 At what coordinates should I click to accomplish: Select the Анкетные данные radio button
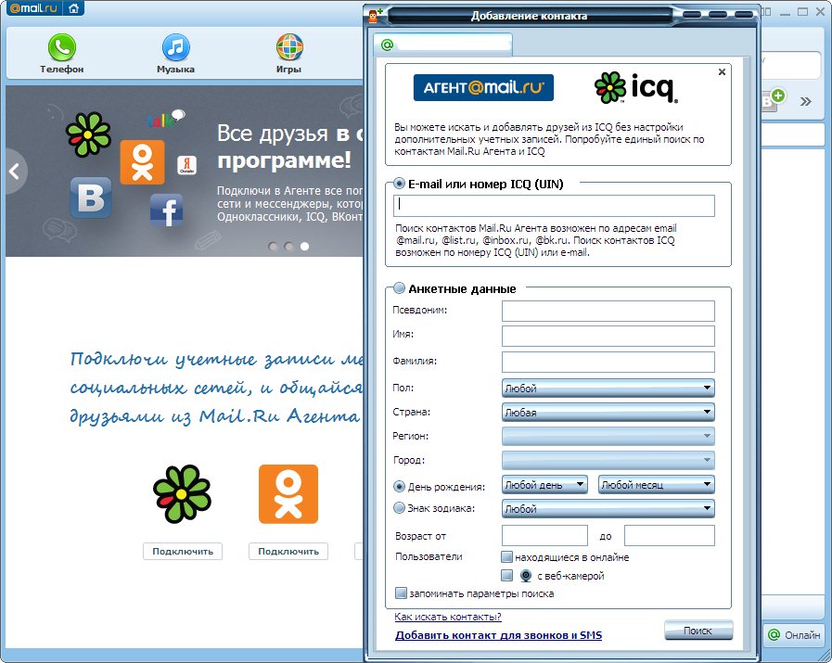pyautogui.click(x=399, y=288)
